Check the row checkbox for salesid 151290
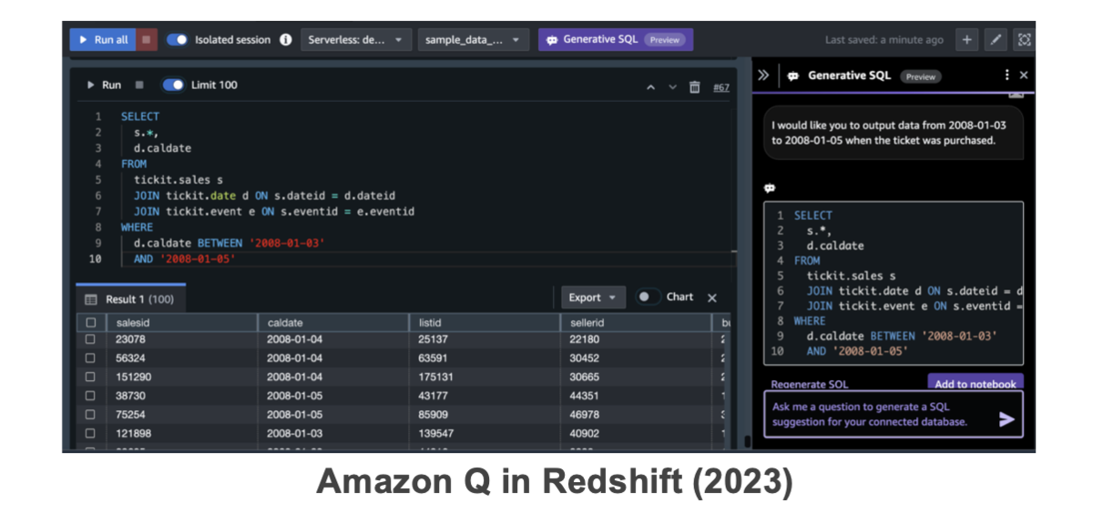The width and height of the screenshot is (1093, 523). coord(90,377)
